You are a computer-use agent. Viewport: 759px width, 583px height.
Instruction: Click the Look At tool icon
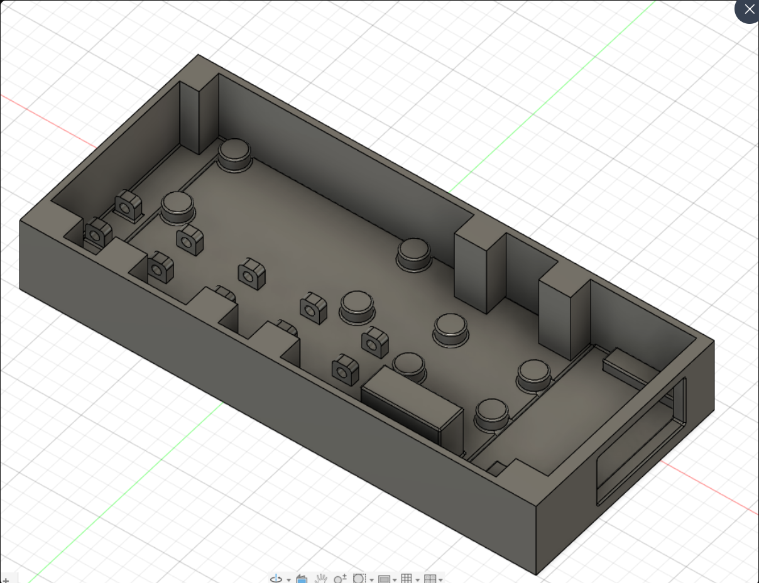(x=302, y=579)
